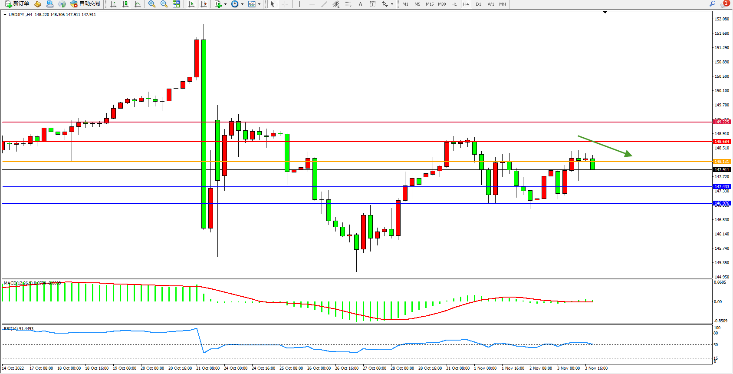
Task: Click the New Order (新订单) button
Action: click(x=17, y=4)
